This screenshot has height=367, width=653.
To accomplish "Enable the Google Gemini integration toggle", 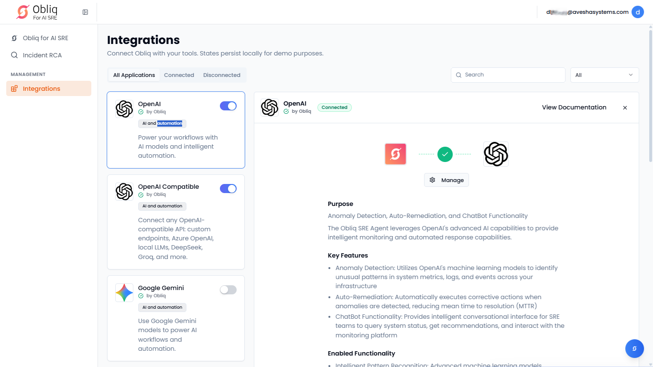I will click(x=228, y=290).
